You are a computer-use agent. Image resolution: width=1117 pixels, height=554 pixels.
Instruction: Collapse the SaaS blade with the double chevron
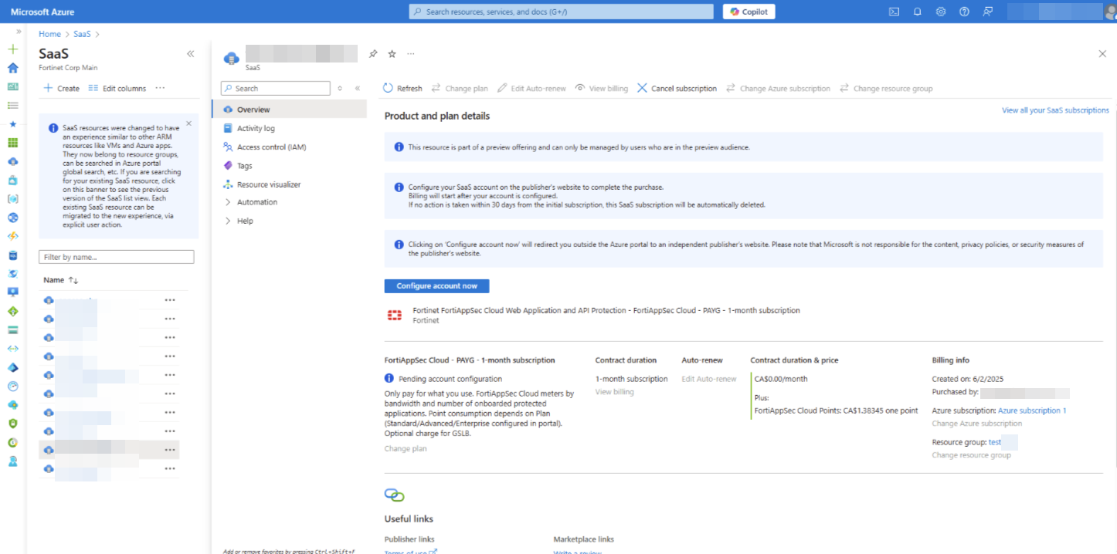point(190,54)
